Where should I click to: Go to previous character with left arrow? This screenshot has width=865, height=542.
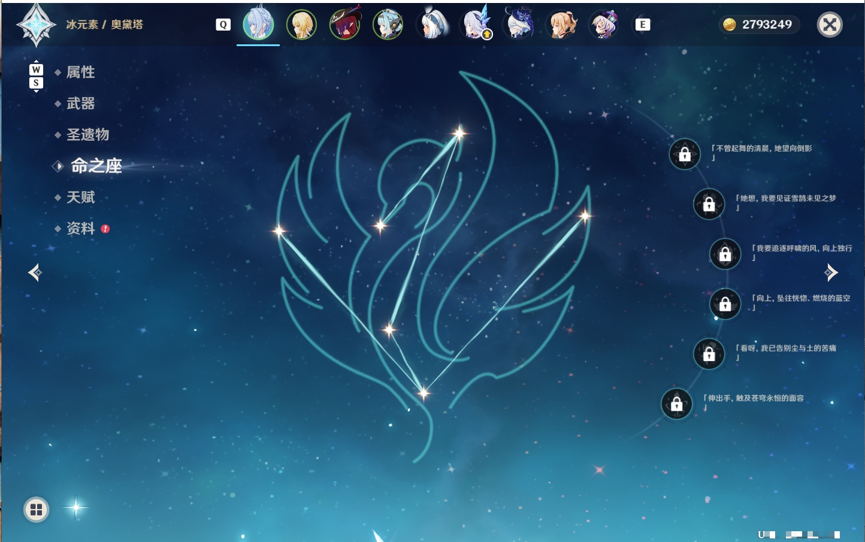[x=35, y=272]
